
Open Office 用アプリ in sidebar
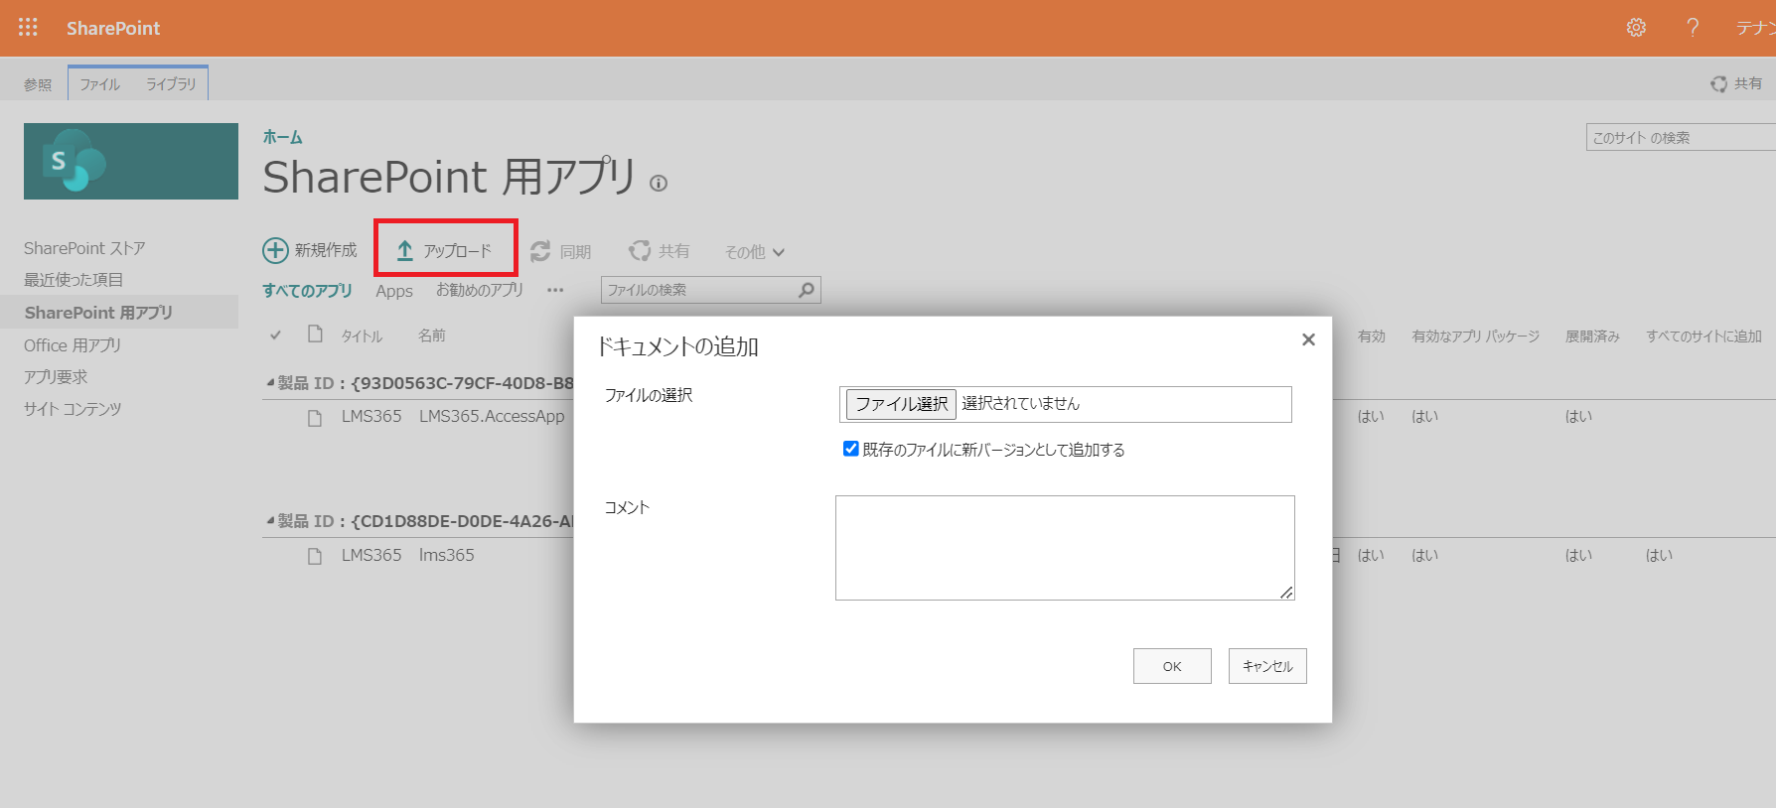pyautogui.click(x=73, y=345)
